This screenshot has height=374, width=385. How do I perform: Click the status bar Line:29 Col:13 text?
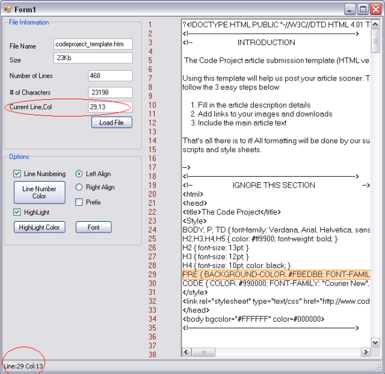point(23,366)
